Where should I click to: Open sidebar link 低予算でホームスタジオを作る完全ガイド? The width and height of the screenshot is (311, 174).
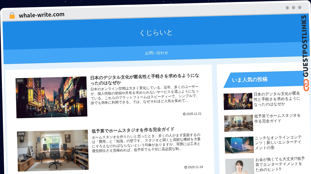[x=277, y=118]
